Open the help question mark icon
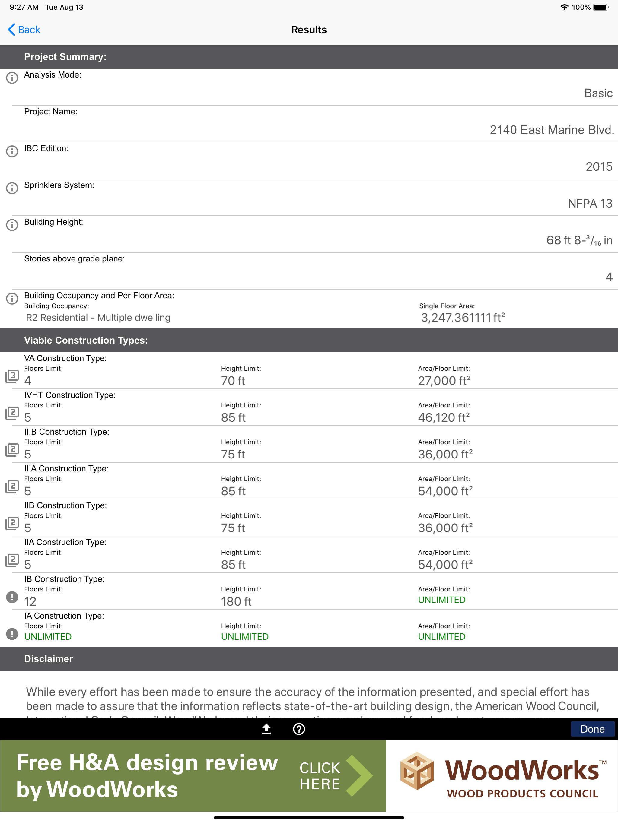Screen dimensions: 618x824 [299, 729]
